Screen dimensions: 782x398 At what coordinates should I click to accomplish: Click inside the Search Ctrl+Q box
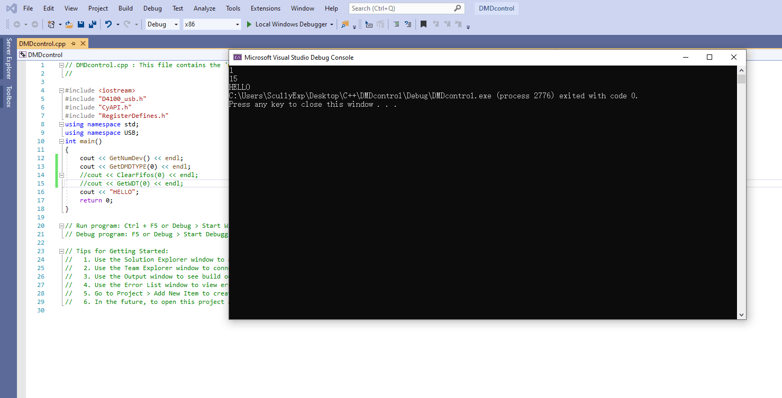(402, 8)
